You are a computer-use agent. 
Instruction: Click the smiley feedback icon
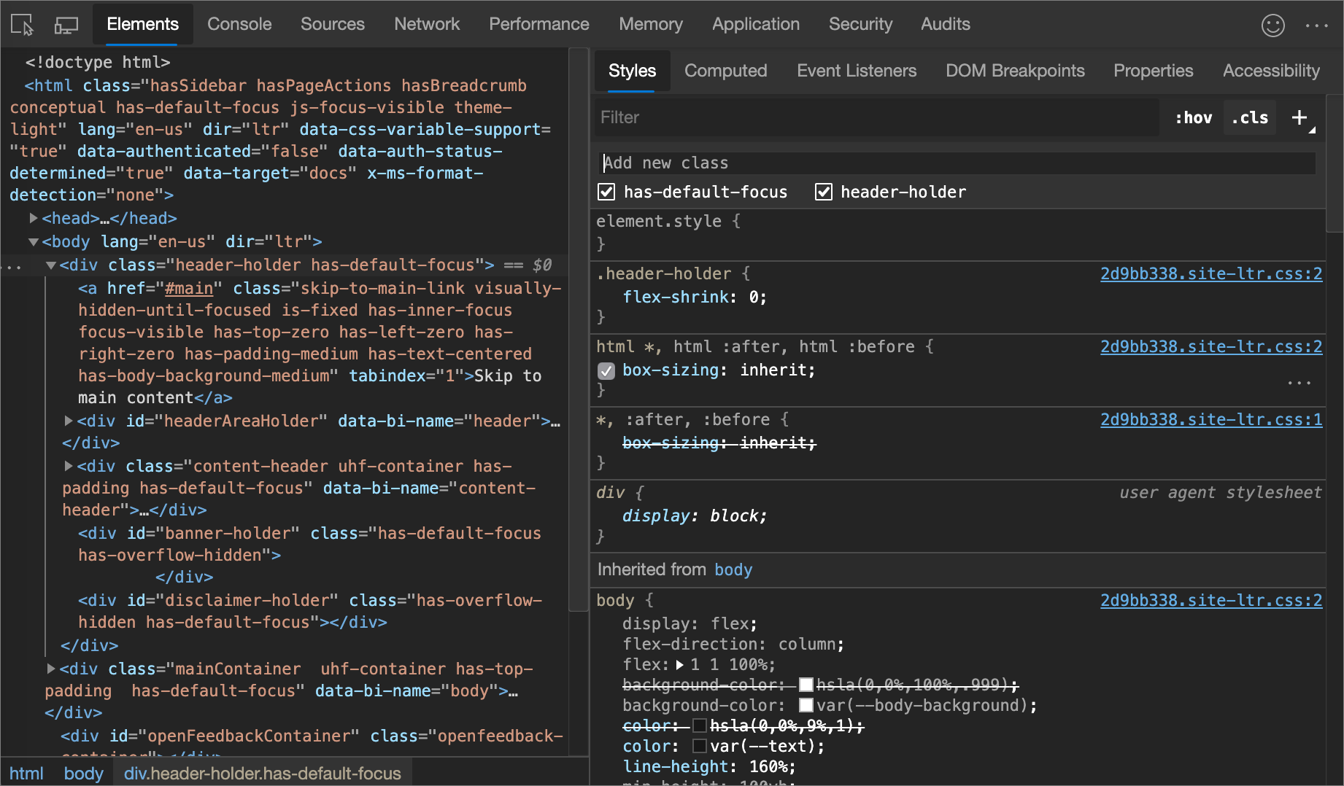(1272, 26)
